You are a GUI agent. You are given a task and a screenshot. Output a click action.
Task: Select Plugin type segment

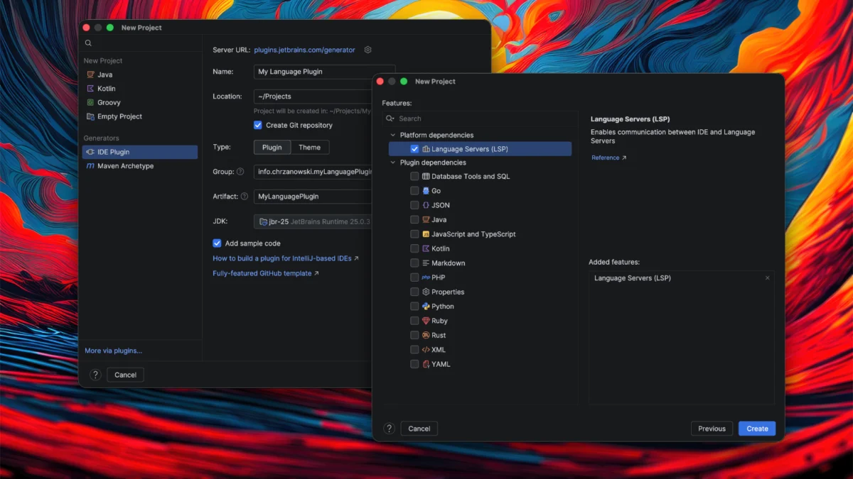(272, 148)
